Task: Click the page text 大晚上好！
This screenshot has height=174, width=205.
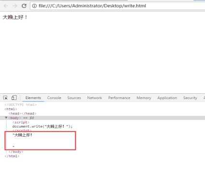Action: tap(15, 17)
